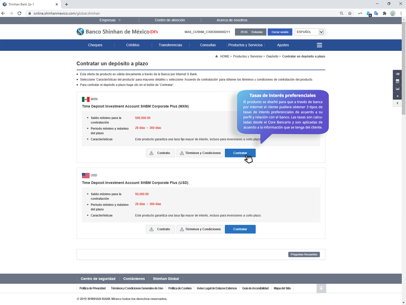Open Mapa del Sitio link
The width and height of the screenshot is (406, 305).
(282, 288)
